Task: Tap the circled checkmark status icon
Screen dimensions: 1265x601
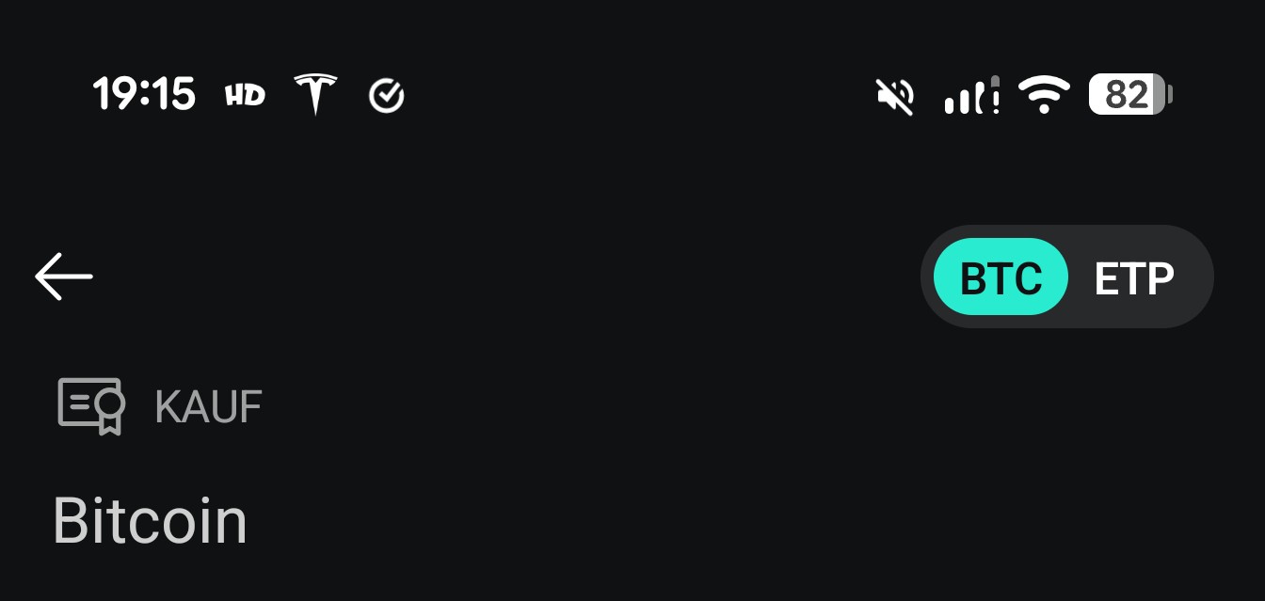Action: (387, 95)
